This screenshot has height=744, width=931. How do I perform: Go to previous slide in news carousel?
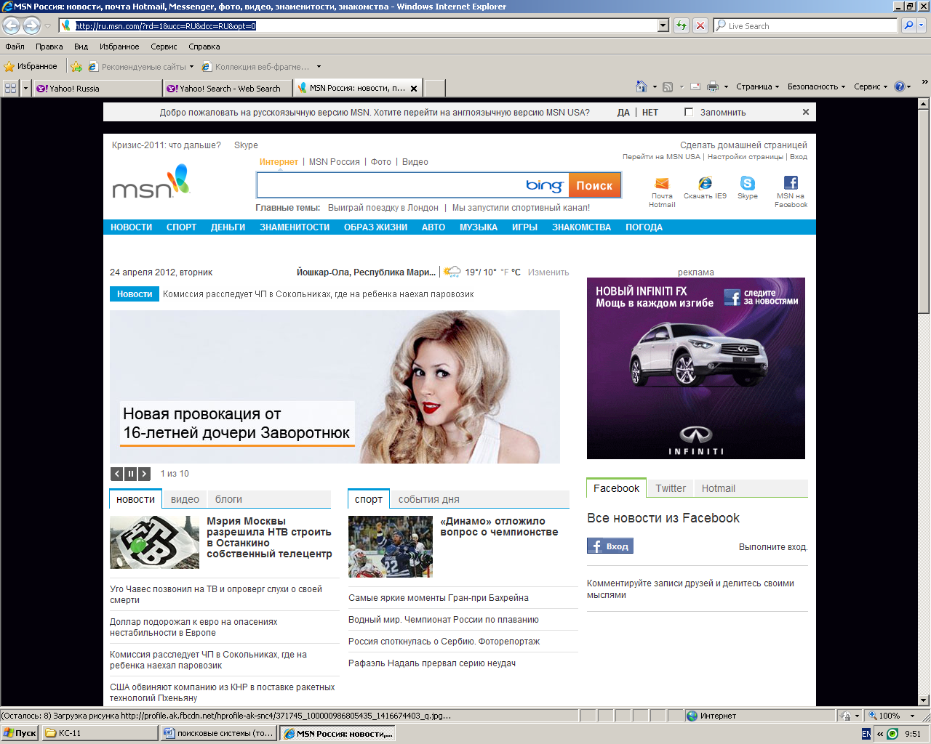point(116,474)
